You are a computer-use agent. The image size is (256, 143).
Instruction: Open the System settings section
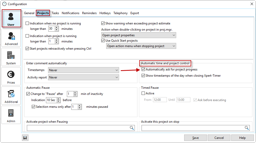point(11,57)
